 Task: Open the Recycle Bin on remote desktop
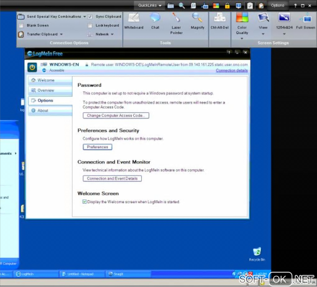pos(257,254)
